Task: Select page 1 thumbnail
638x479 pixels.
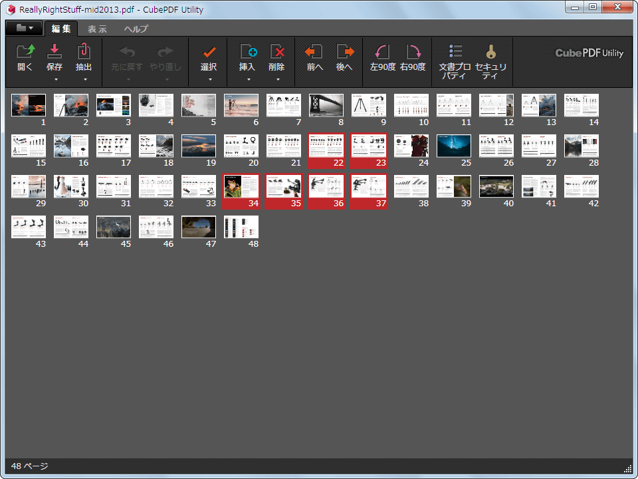Action: [x=29, y=106]
